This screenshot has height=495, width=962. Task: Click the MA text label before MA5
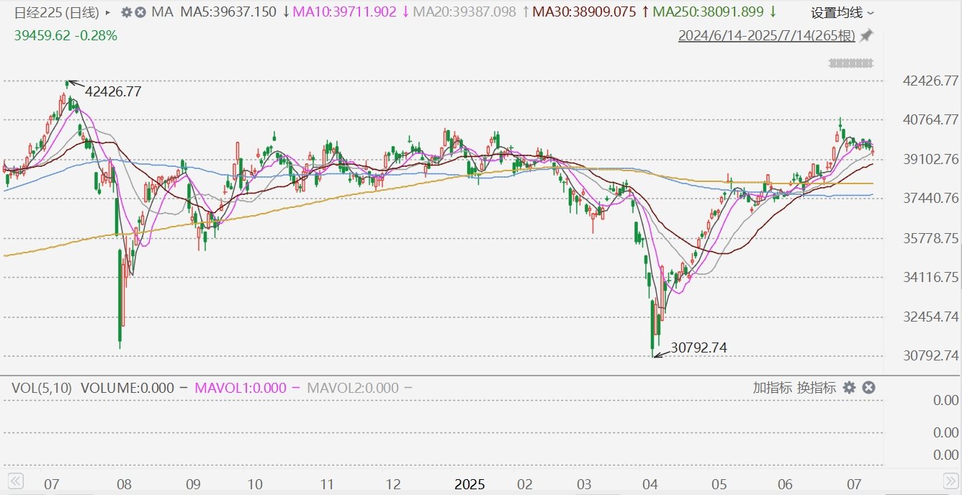pos(163,12)
